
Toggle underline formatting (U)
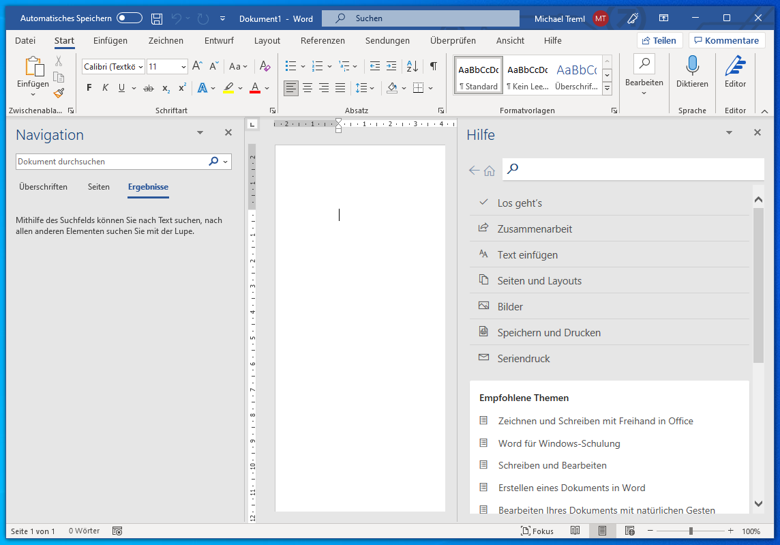[121, 88]
